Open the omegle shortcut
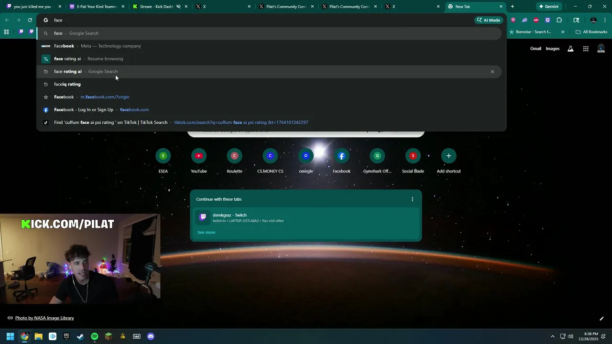Viewport: 612px width, 344px height. pos(306,161)
